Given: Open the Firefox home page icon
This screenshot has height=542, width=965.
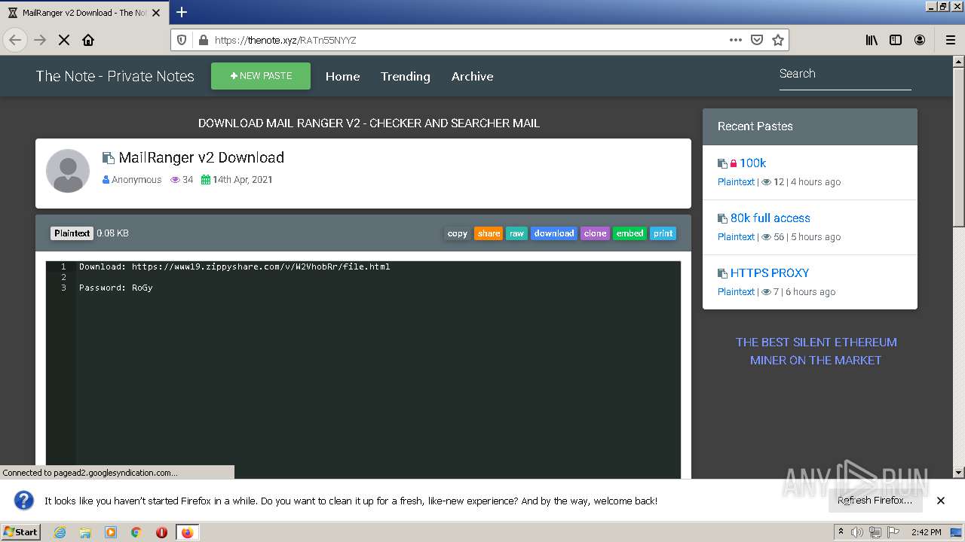Looking at the screenshot, I should [88, 40].
